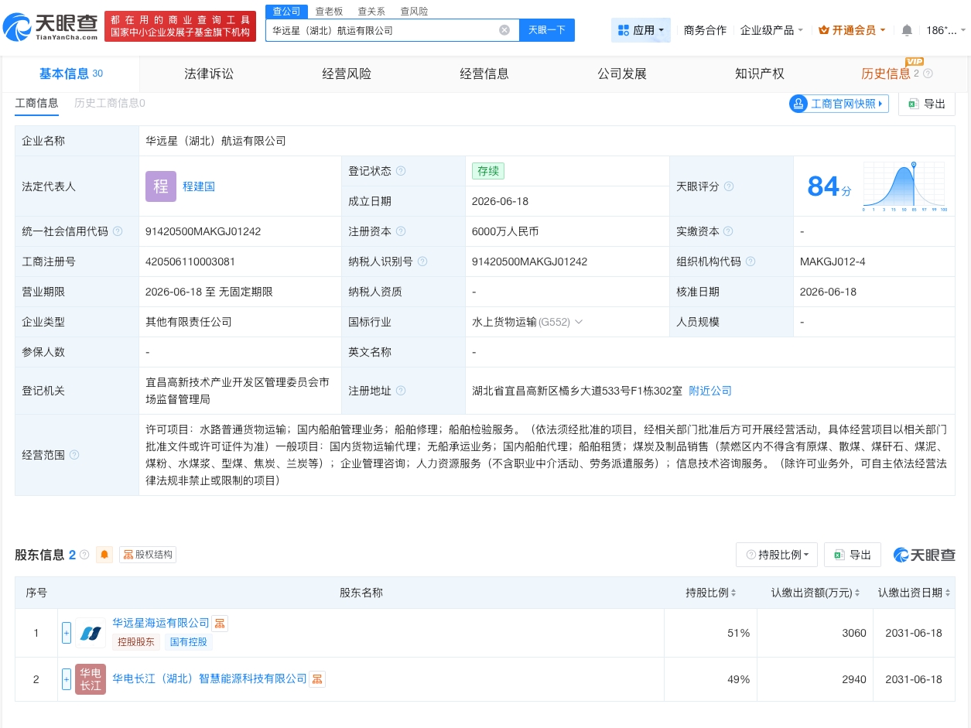The height and width of the screenshot is (728, 971).
Task: Open the 持股比例 filter dropdown
Action: point(776,555)
